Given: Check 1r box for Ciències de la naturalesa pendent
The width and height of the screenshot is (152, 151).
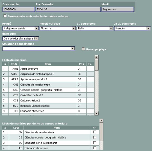Looking at the screenshot, I should (95, 132).
